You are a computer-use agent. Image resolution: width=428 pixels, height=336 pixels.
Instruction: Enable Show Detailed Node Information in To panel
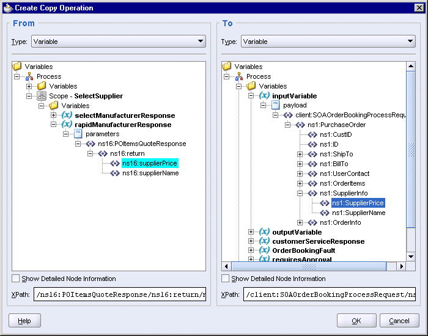click(225, 279)
